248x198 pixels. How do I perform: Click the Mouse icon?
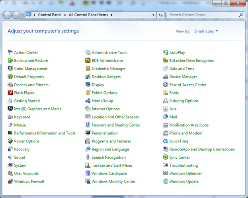tap(10, 125)
